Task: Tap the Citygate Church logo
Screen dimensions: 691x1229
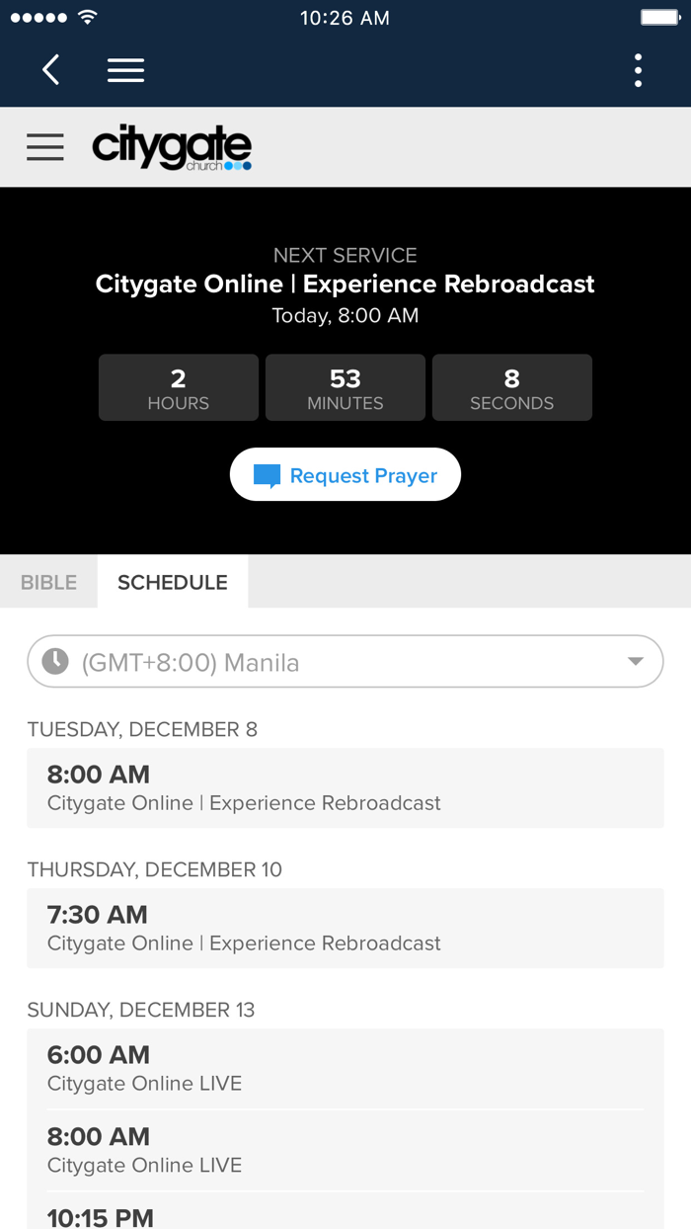Action: point(172,148)
